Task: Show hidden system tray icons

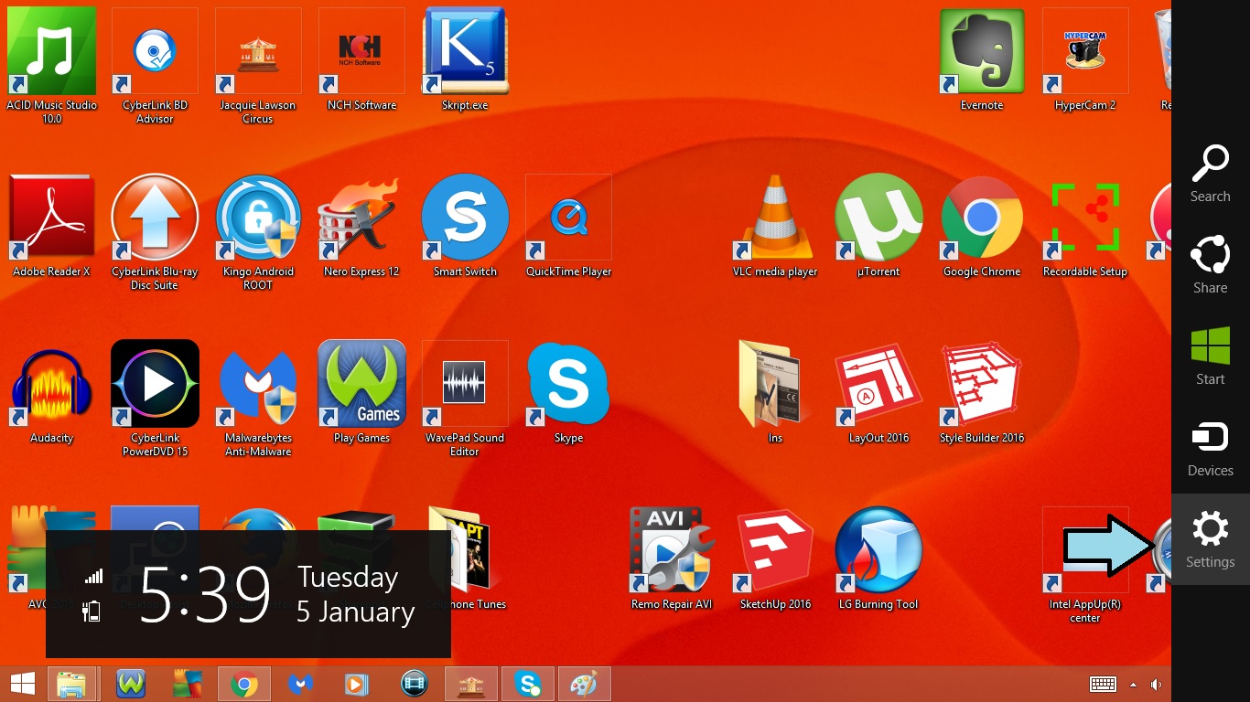Action: pos(1133,685)
